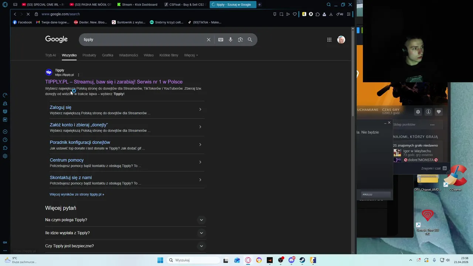This screenshot has width=473, height=266.
Task: Open sidebar Settings gear icon
Action: coord(5,156)
